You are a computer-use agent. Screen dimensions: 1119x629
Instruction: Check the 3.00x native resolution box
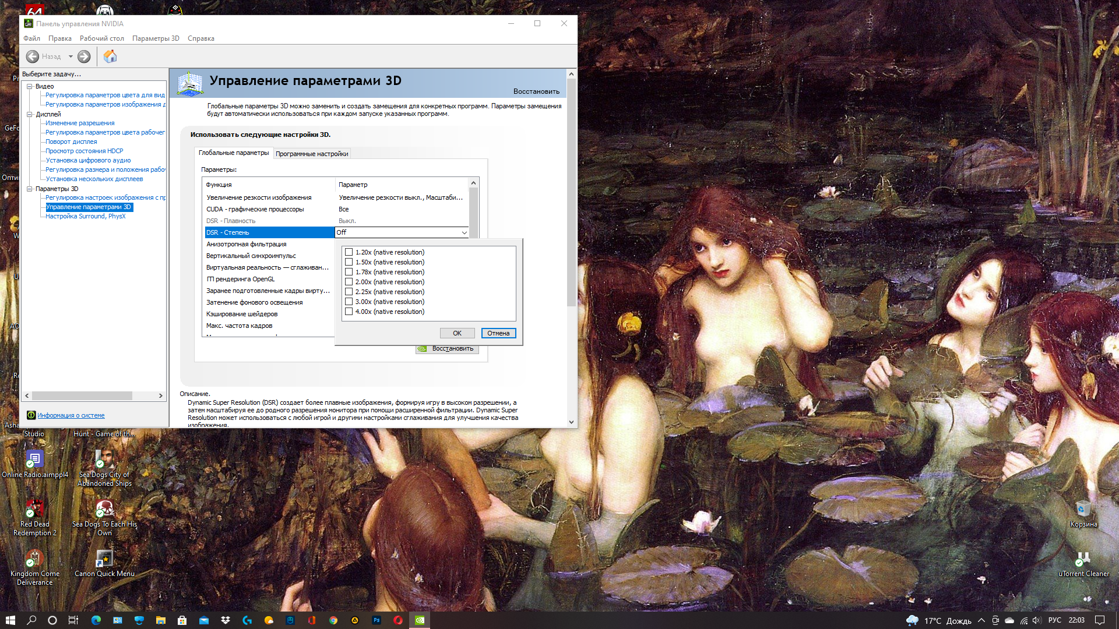click(349, 302)
